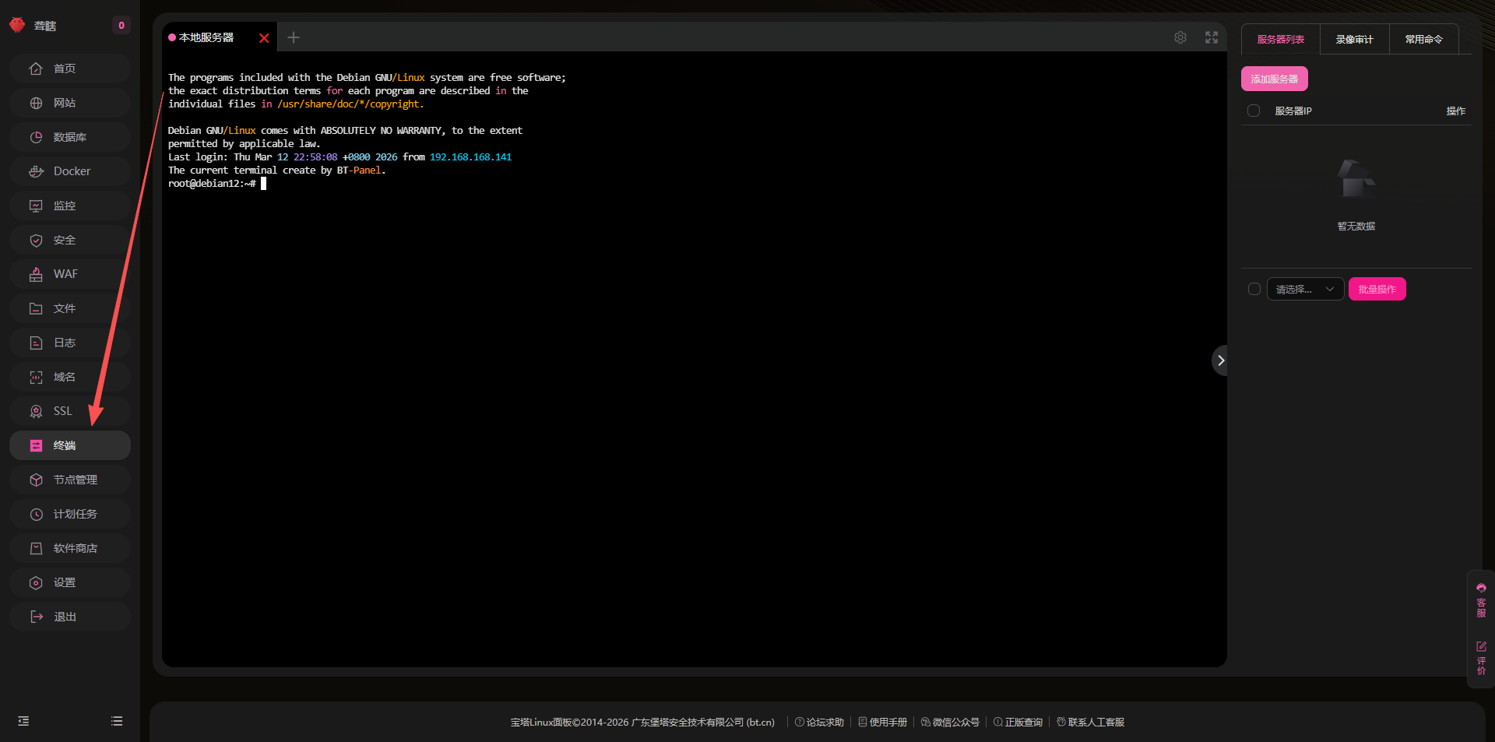
Task: Click the 添加服务器 button
Action: pyautogui.click(x=1274, y=79)
